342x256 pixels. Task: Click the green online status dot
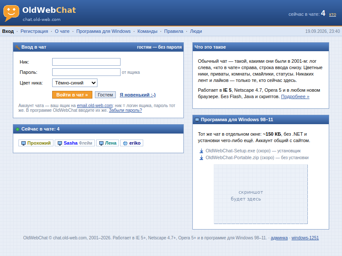pos(18,129)
